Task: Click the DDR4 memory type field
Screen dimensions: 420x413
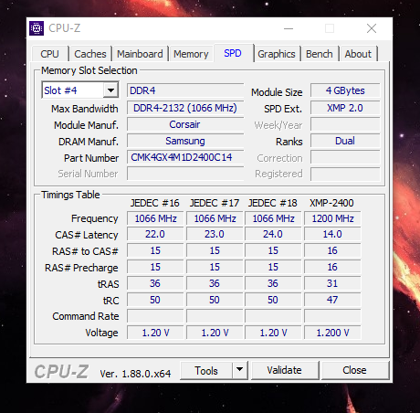Action: [185, 90]
